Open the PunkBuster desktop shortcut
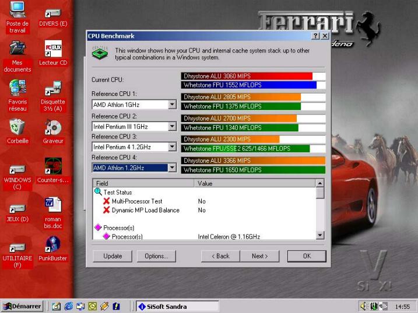The height and width of the screenshot is (313, 418). point(52,245)
